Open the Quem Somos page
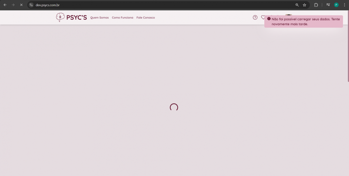 99,18
